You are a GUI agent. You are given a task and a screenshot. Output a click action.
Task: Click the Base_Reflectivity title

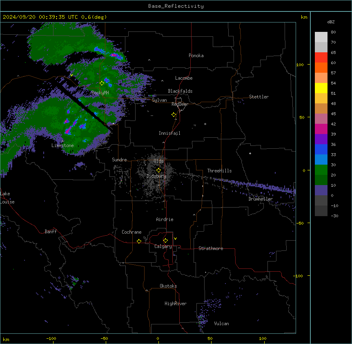click(x=176, y=6)
